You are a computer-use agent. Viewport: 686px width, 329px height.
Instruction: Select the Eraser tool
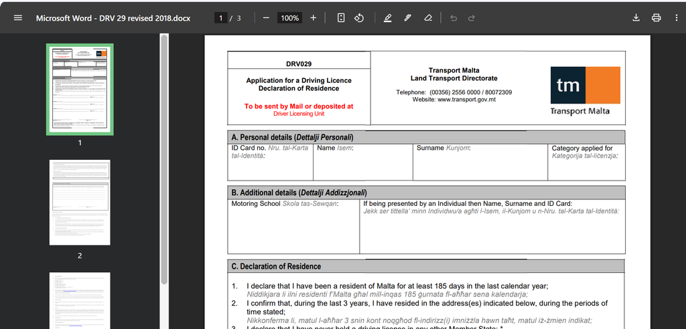click(x=428, y=18)
